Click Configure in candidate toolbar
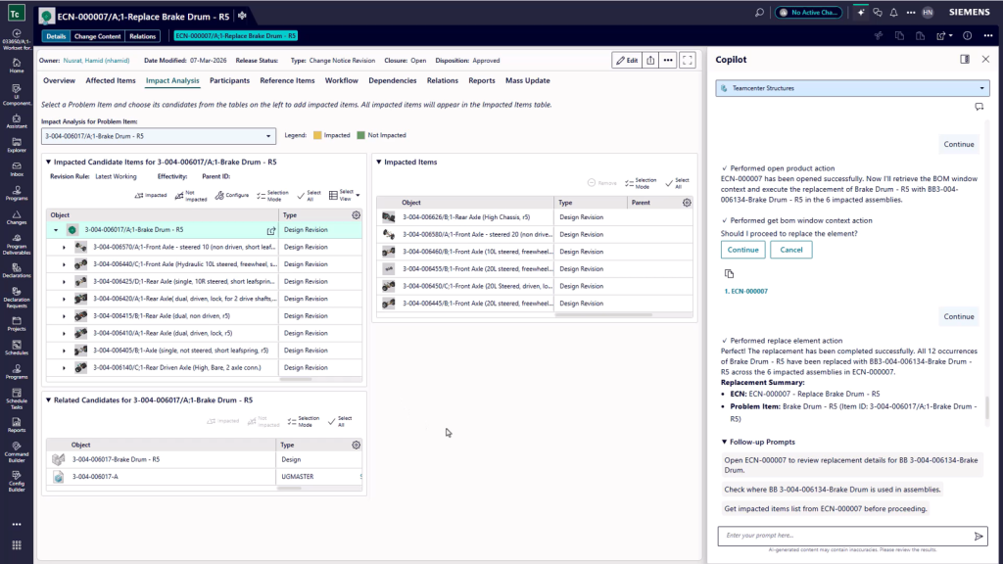 click(x=231, y=196)
